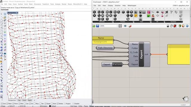Add a new viewport tab with plus icon

click(x=34, y=100)
